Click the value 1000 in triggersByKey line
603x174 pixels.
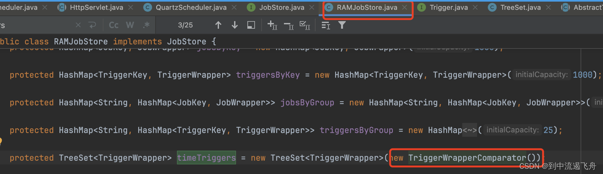[x=582, y=75]
